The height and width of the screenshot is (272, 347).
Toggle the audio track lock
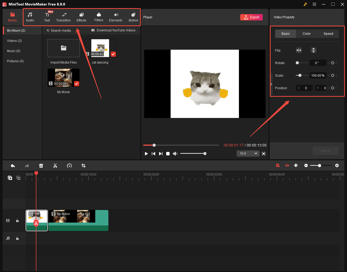pos(17,238)
